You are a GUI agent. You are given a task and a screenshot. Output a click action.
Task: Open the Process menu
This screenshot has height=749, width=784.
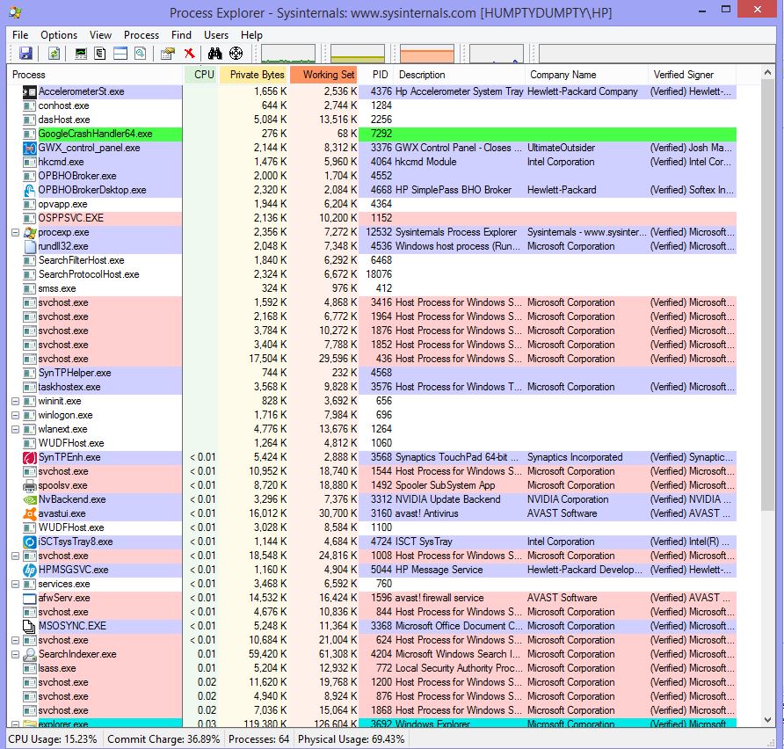point(141,35)
